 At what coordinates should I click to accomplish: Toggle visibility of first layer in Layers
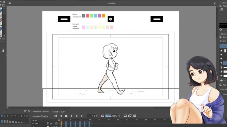(221, 51)
